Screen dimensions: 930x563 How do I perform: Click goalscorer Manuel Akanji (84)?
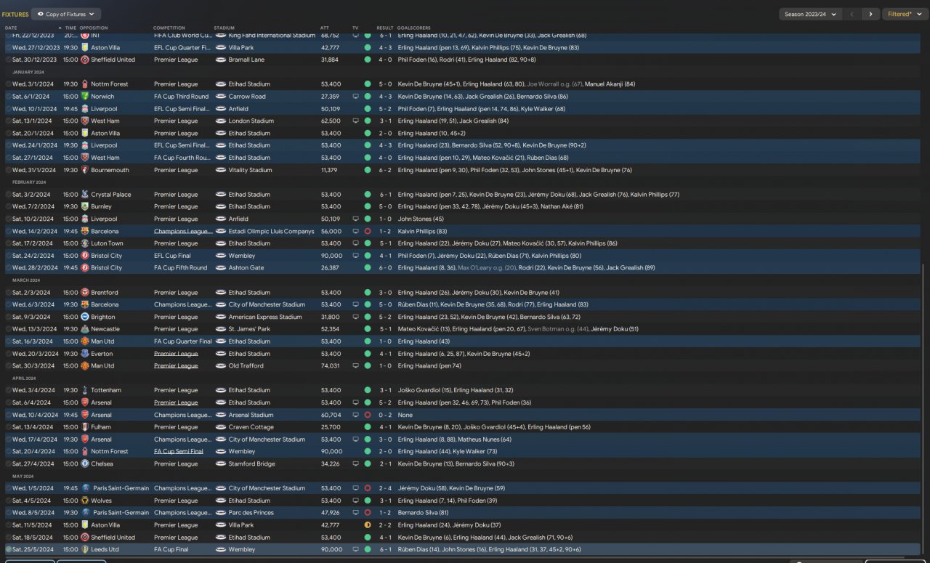pyautogui.click(x=610, y=84)
